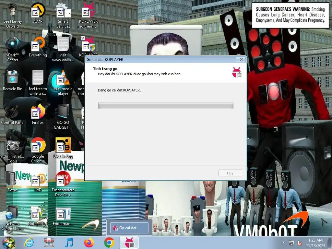This screenshot has height=249, width=332.
Task: Open the Lee Harvey Oswald desktop icon
Action: tap(13, 16)
